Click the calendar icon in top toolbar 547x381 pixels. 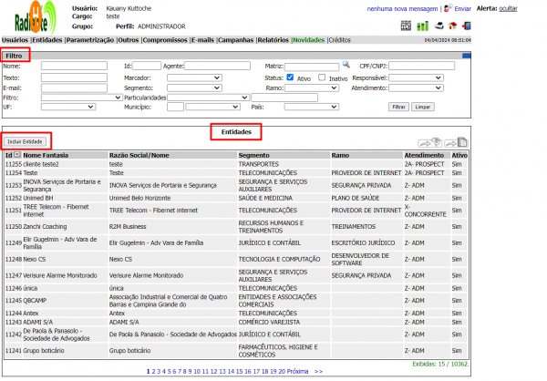point(408,26)
